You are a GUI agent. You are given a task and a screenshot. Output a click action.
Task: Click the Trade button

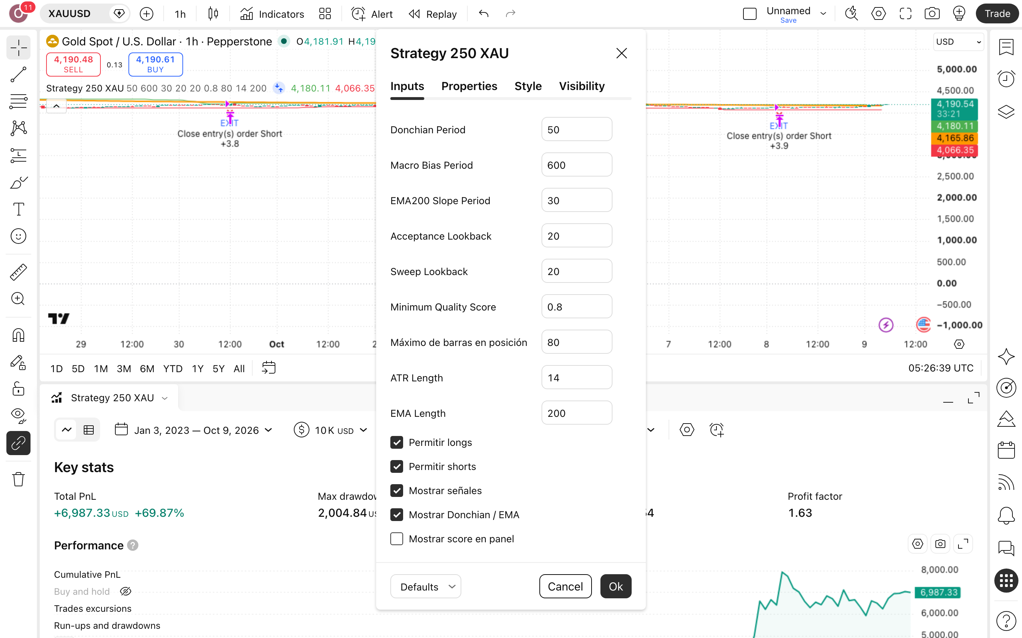click(997, 13)
